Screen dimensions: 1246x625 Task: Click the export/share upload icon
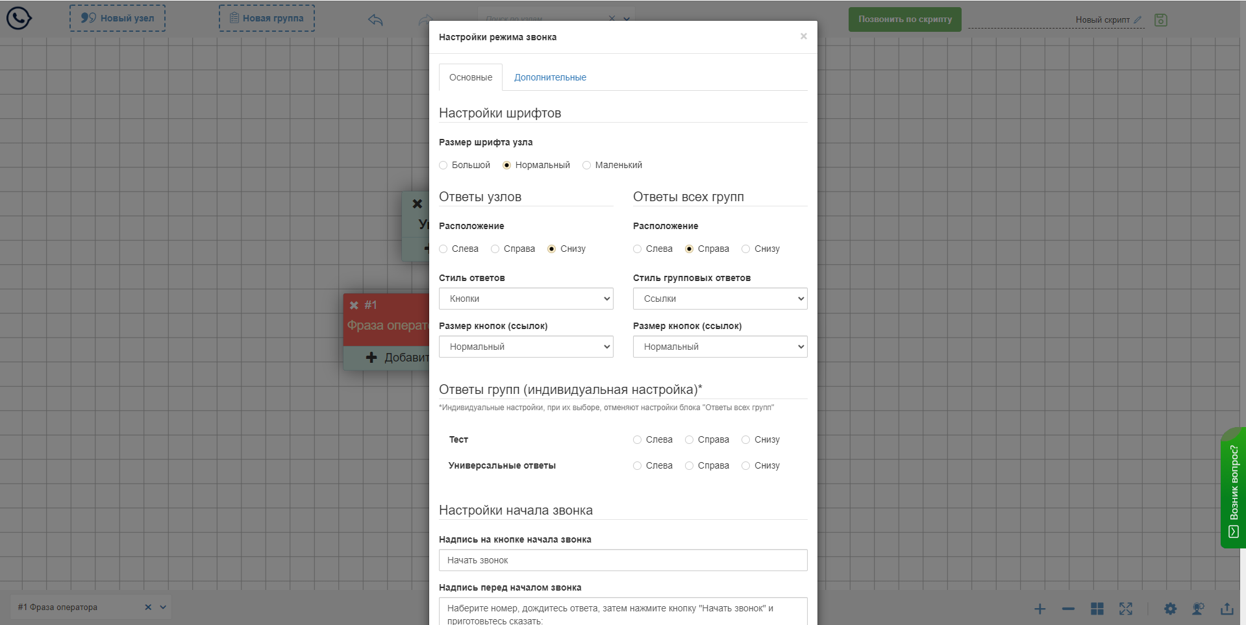tap(1227, 609)
